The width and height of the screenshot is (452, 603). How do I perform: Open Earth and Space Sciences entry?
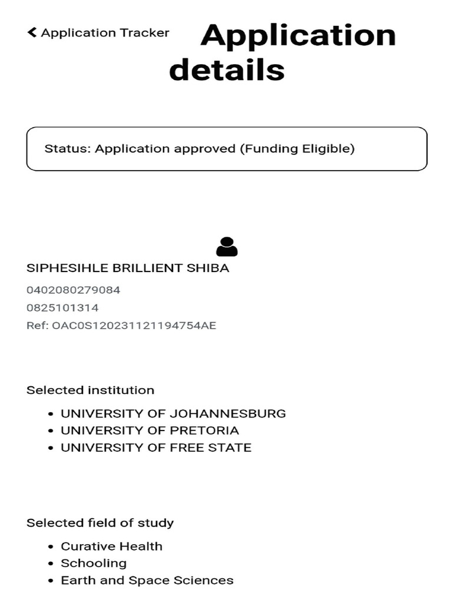[147, 581]
